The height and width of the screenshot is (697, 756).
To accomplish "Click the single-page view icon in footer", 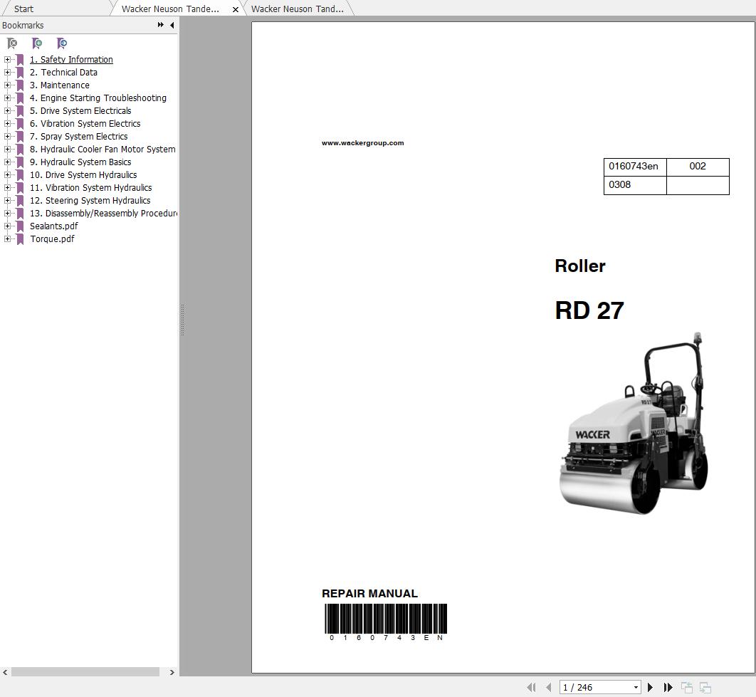I will pos(686,687).
